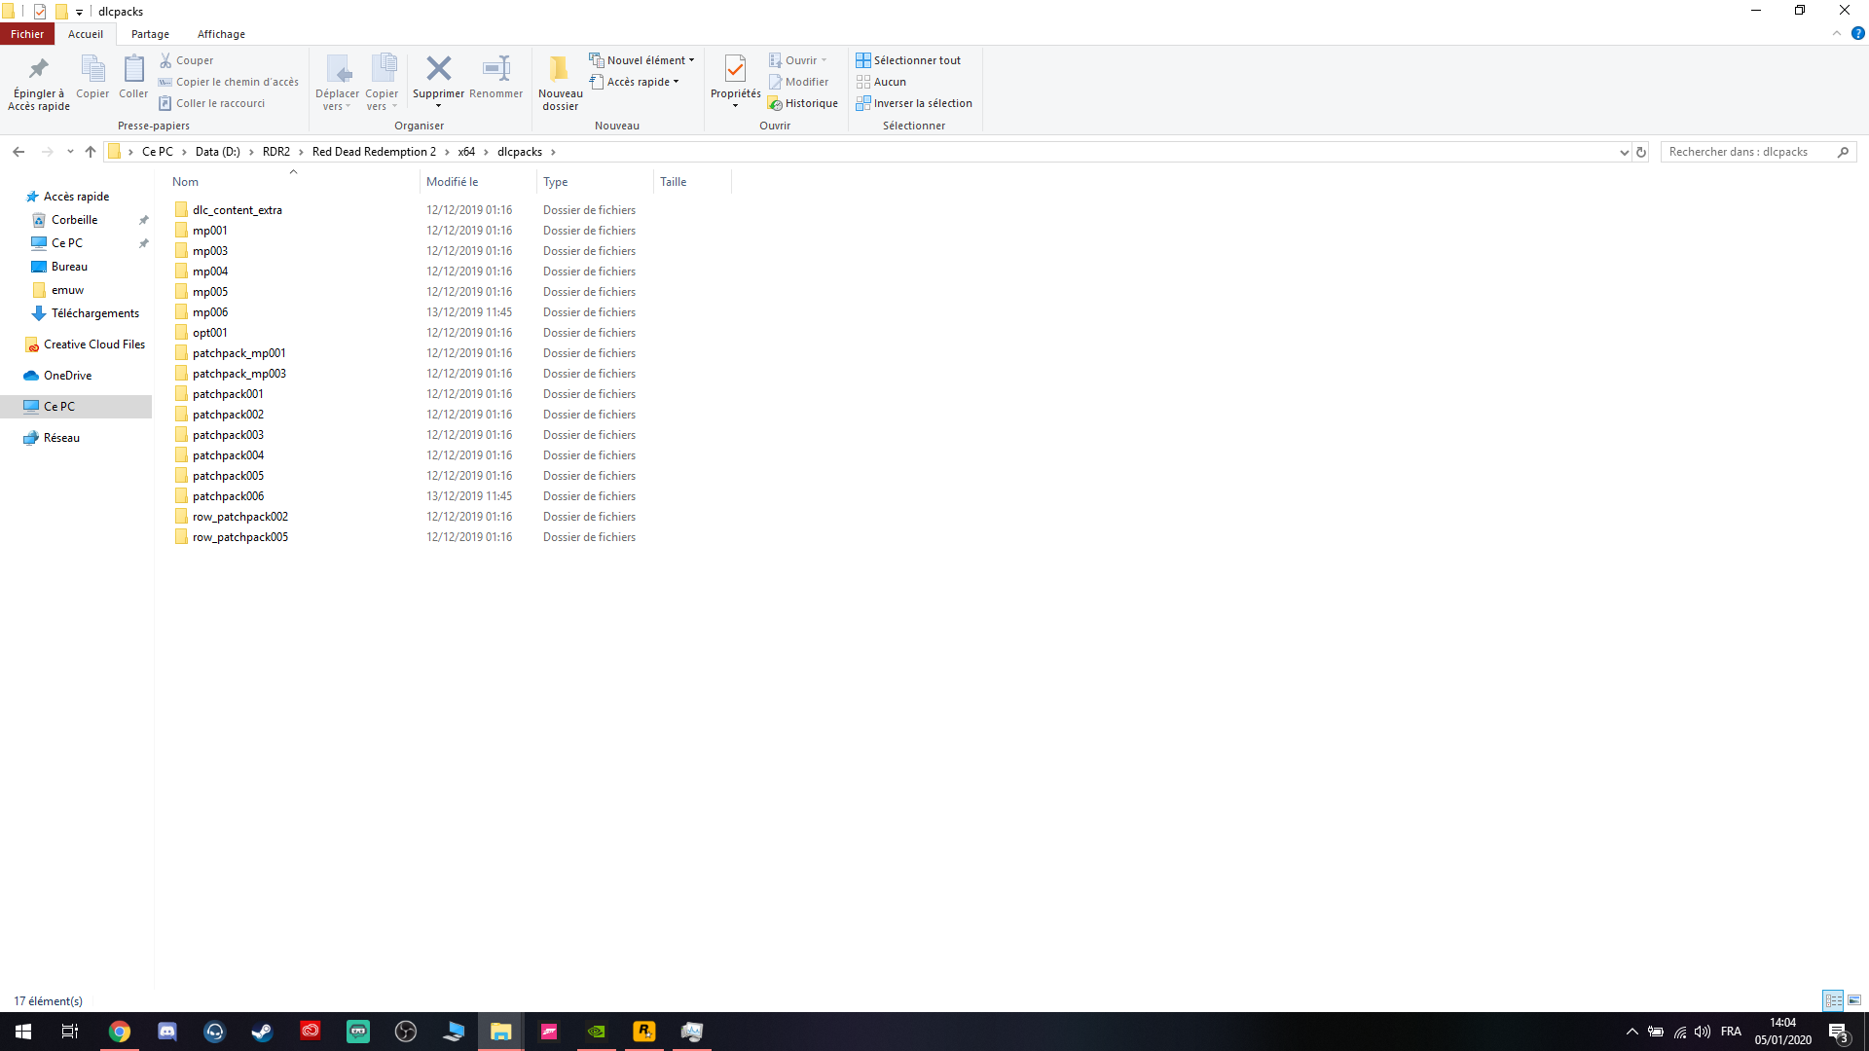This screenshot has height=1051, width=1869.
Task: Switch to the Accueil tab
Action: point(86,34)
